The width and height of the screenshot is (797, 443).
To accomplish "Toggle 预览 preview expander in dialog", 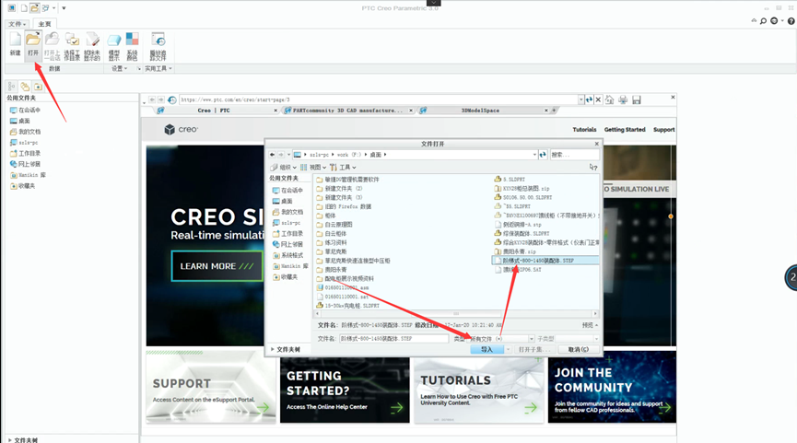I will point(590,325).
